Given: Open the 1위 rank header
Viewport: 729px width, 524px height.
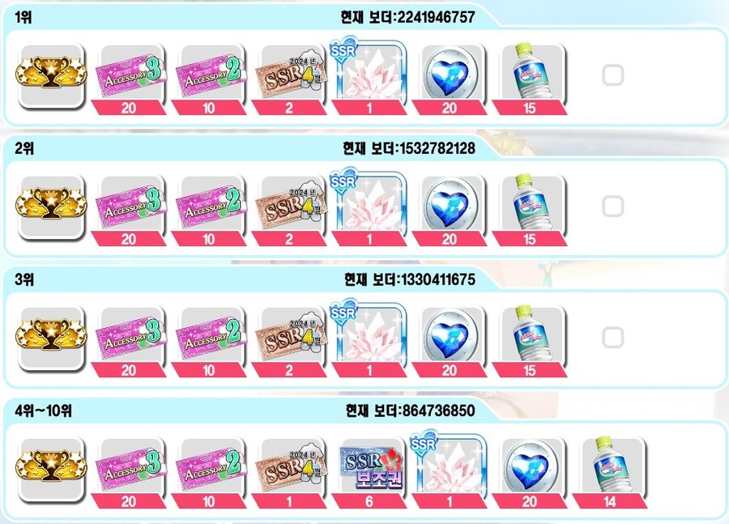Looking at the screenshot, I should 23,18.
